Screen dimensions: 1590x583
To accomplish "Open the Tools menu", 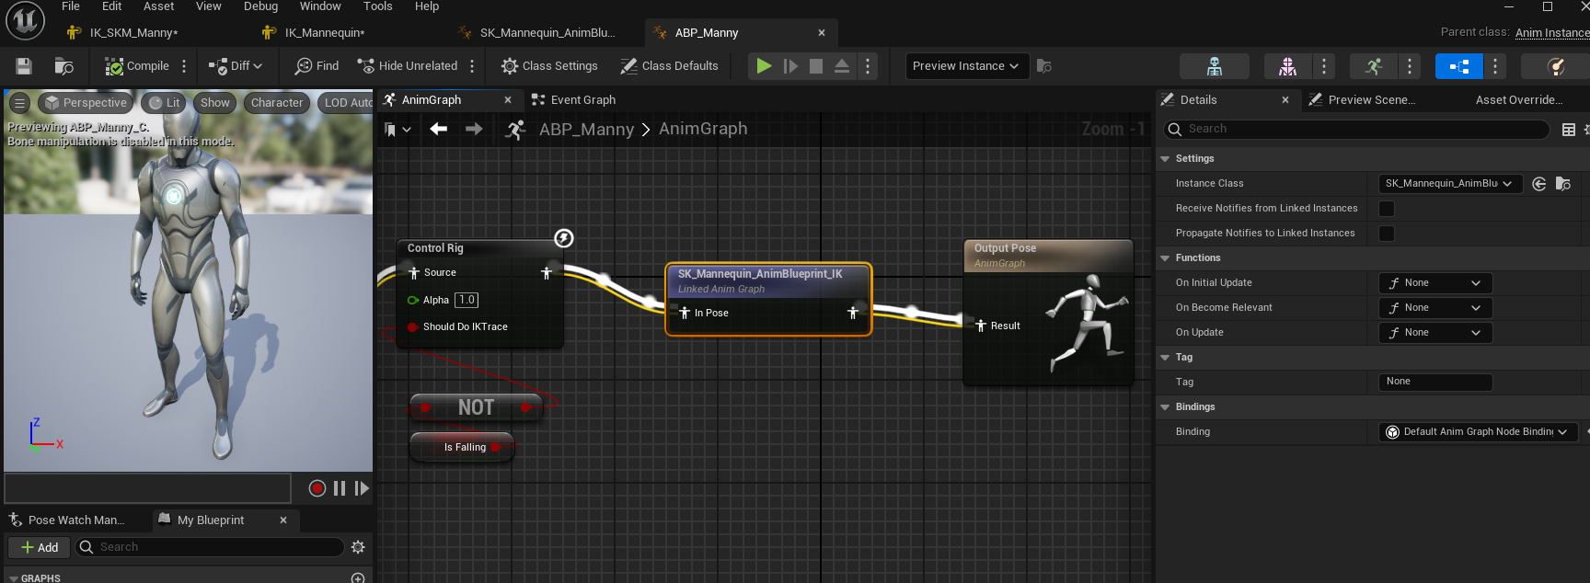I will click(x=377, y=6).
